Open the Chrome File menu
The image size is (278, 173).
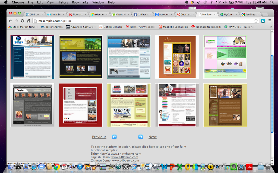[30, 2]
